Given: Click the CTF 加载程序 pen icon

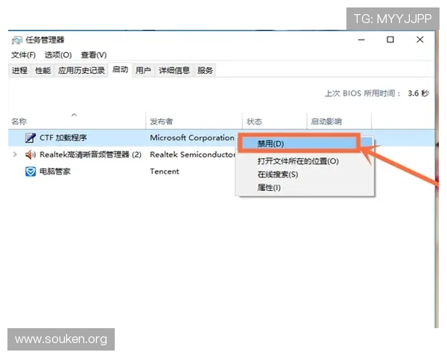Looking at the screenshot, I should [31, 138].
